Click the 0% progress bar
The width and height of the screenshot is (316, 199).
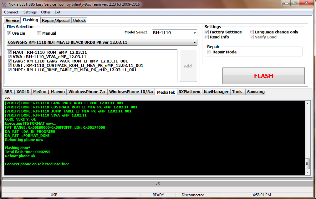pos(158,183)
